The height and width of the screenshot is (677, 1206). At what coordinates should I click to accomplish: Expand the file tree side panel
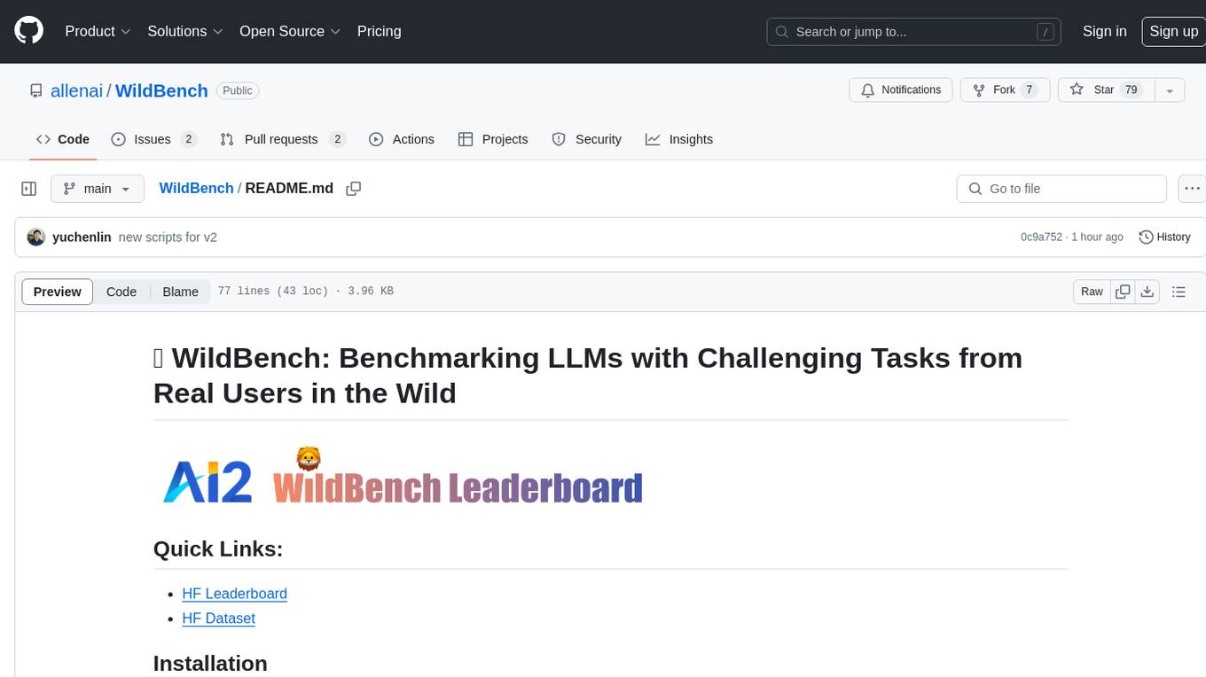point(29,189)
